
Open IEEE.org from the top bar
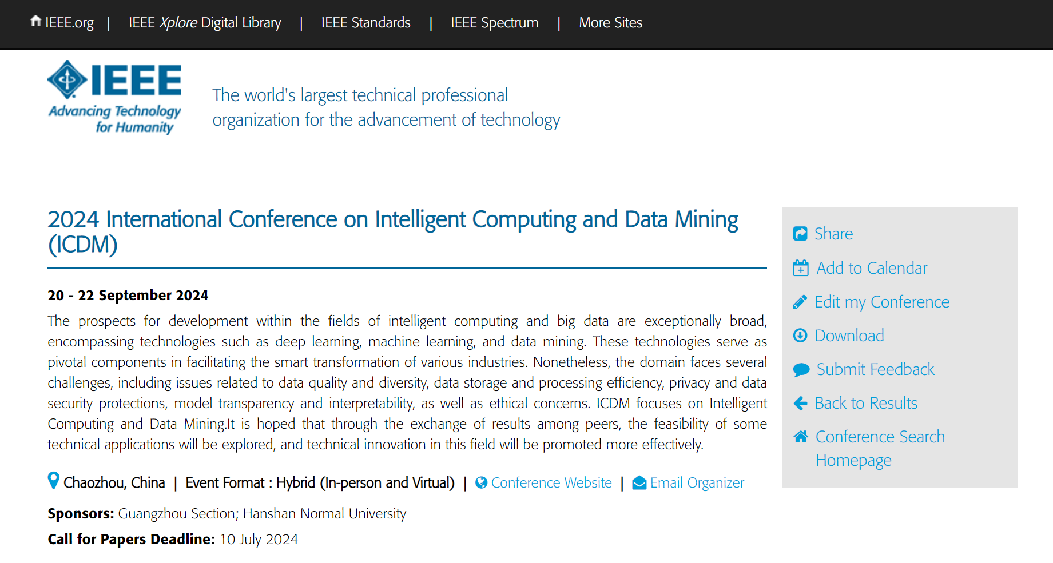(62, 23)
